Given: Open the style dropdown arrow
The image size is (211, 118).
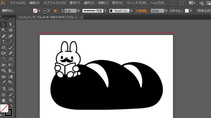Looking at the screenshot, I should [x=191, y=11].
